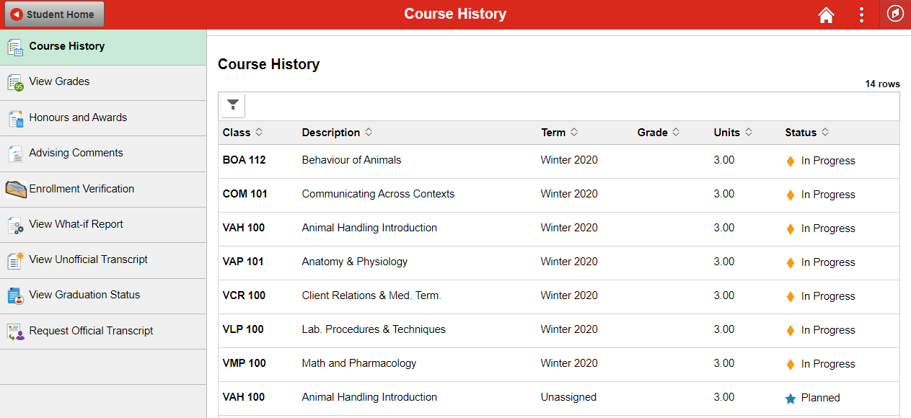The height and width of the screenshot is (418, 911).
Task: Click the NavBar compass icon
Action: (895, 14)
